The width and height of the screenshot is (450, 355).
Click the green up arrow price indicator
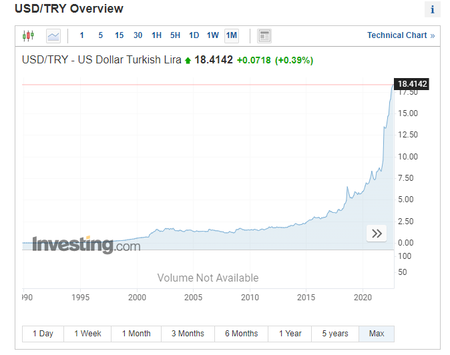[x=188, y=61]
